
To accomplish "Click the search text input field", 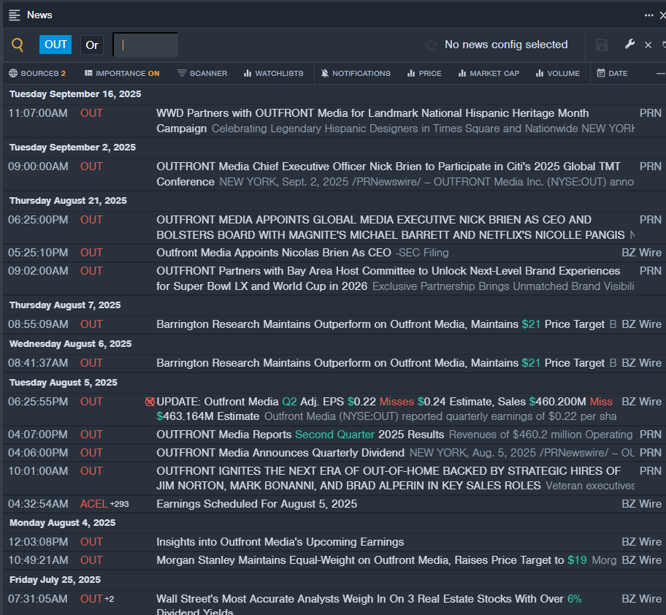I will (146, 45).
